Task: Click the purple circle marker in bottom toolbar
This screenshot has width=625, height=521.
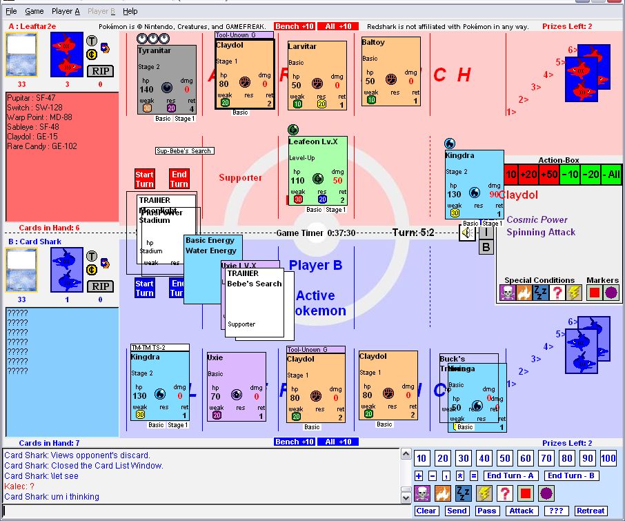Action: pyautogui.click(x=546, y=493)
